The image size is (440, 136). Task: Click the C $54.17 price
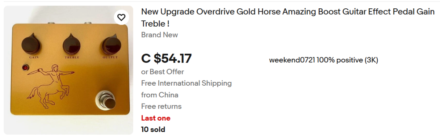pyautogui.click(x=166, y=58)
